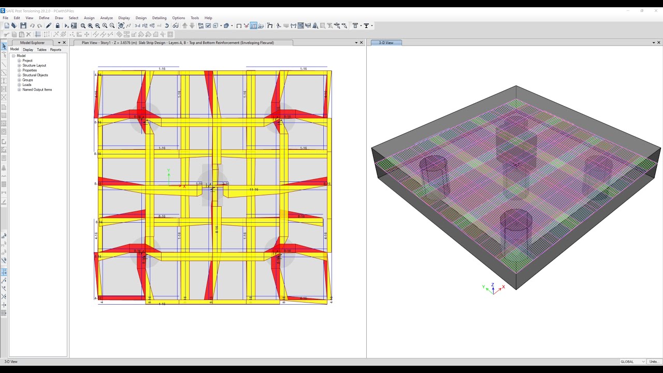This screenshot has height=373, width=663.
Task: Click the Delete X icon
Action: click(x=28, y=35)
